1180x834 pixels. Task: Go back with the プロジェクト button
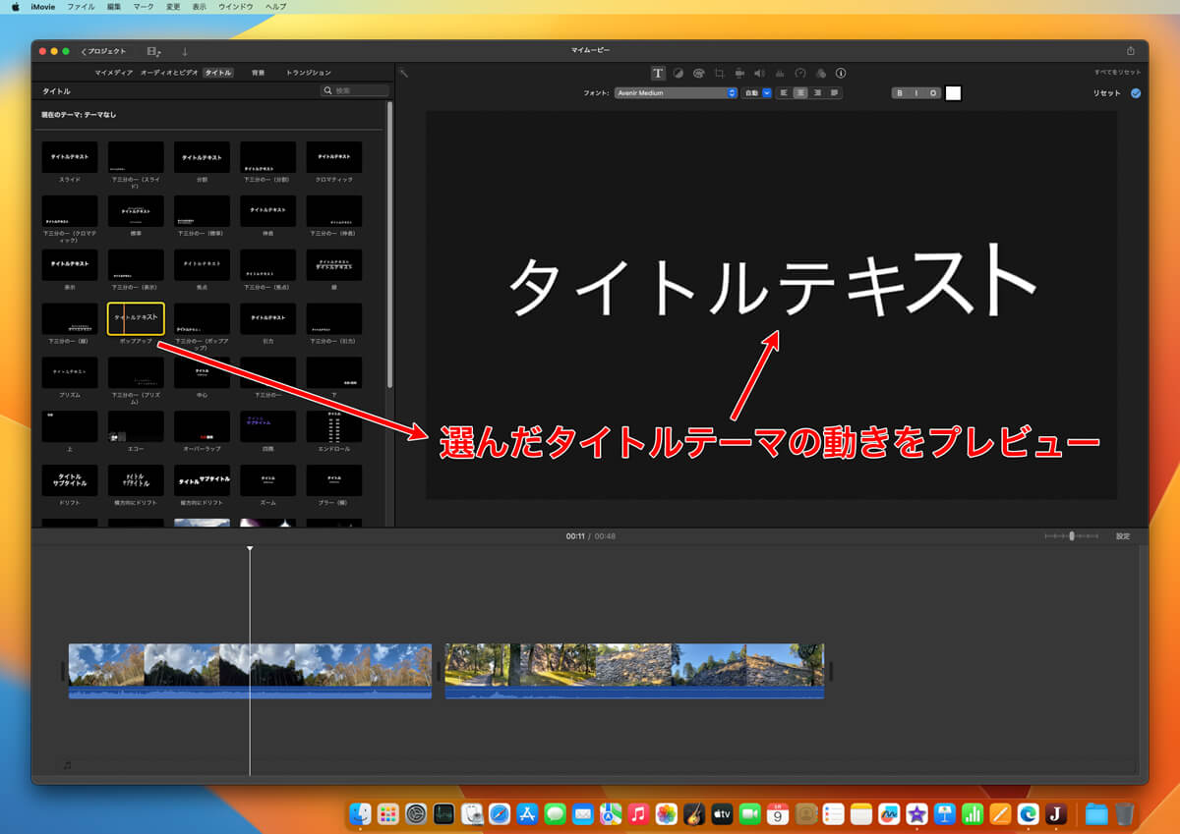104,51
